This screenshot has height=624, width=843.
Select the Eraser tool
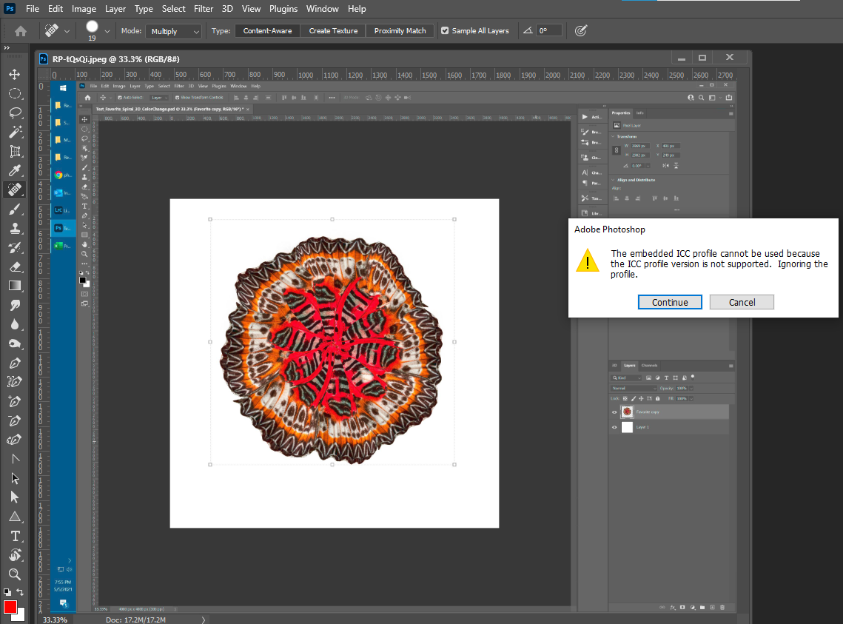pos(15,266)
